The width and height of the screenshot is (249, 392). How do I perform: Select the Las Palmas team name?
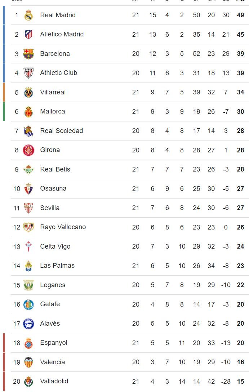click(x=57, y=266)
